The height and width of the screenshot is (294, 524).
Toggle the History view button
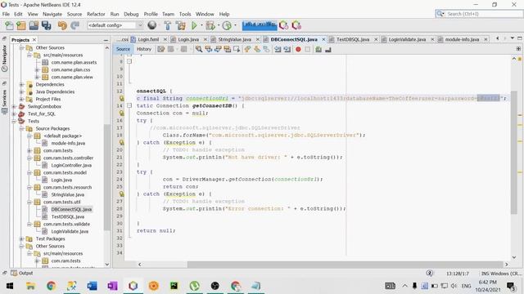pos(144,49)
